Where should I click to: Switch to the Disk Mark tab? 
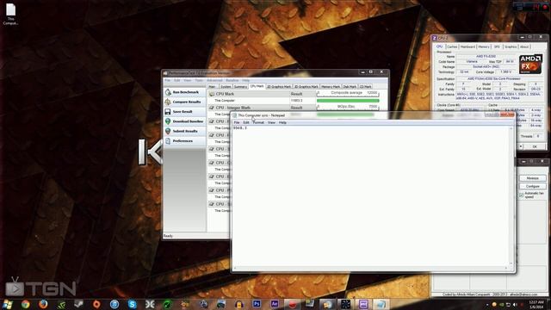click(x=350, y=87)
